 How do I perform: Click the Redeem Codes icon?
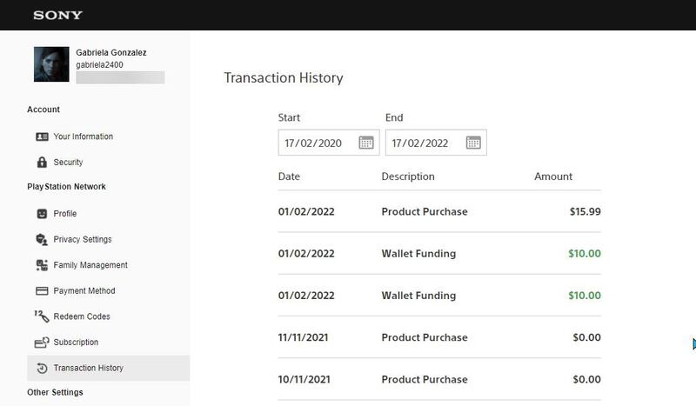42,316
